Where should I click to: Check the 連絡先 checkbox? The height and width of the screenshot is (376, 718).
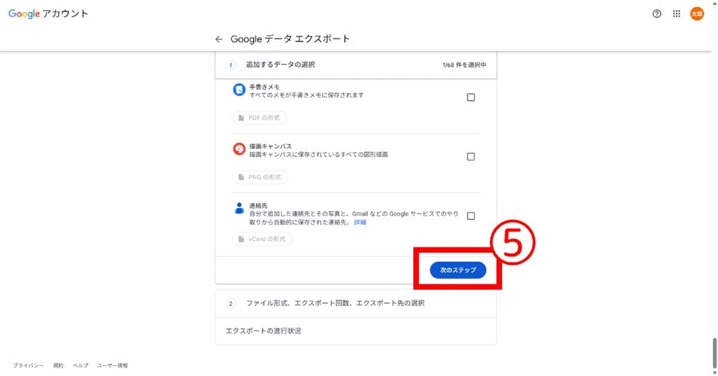point(471,216)
